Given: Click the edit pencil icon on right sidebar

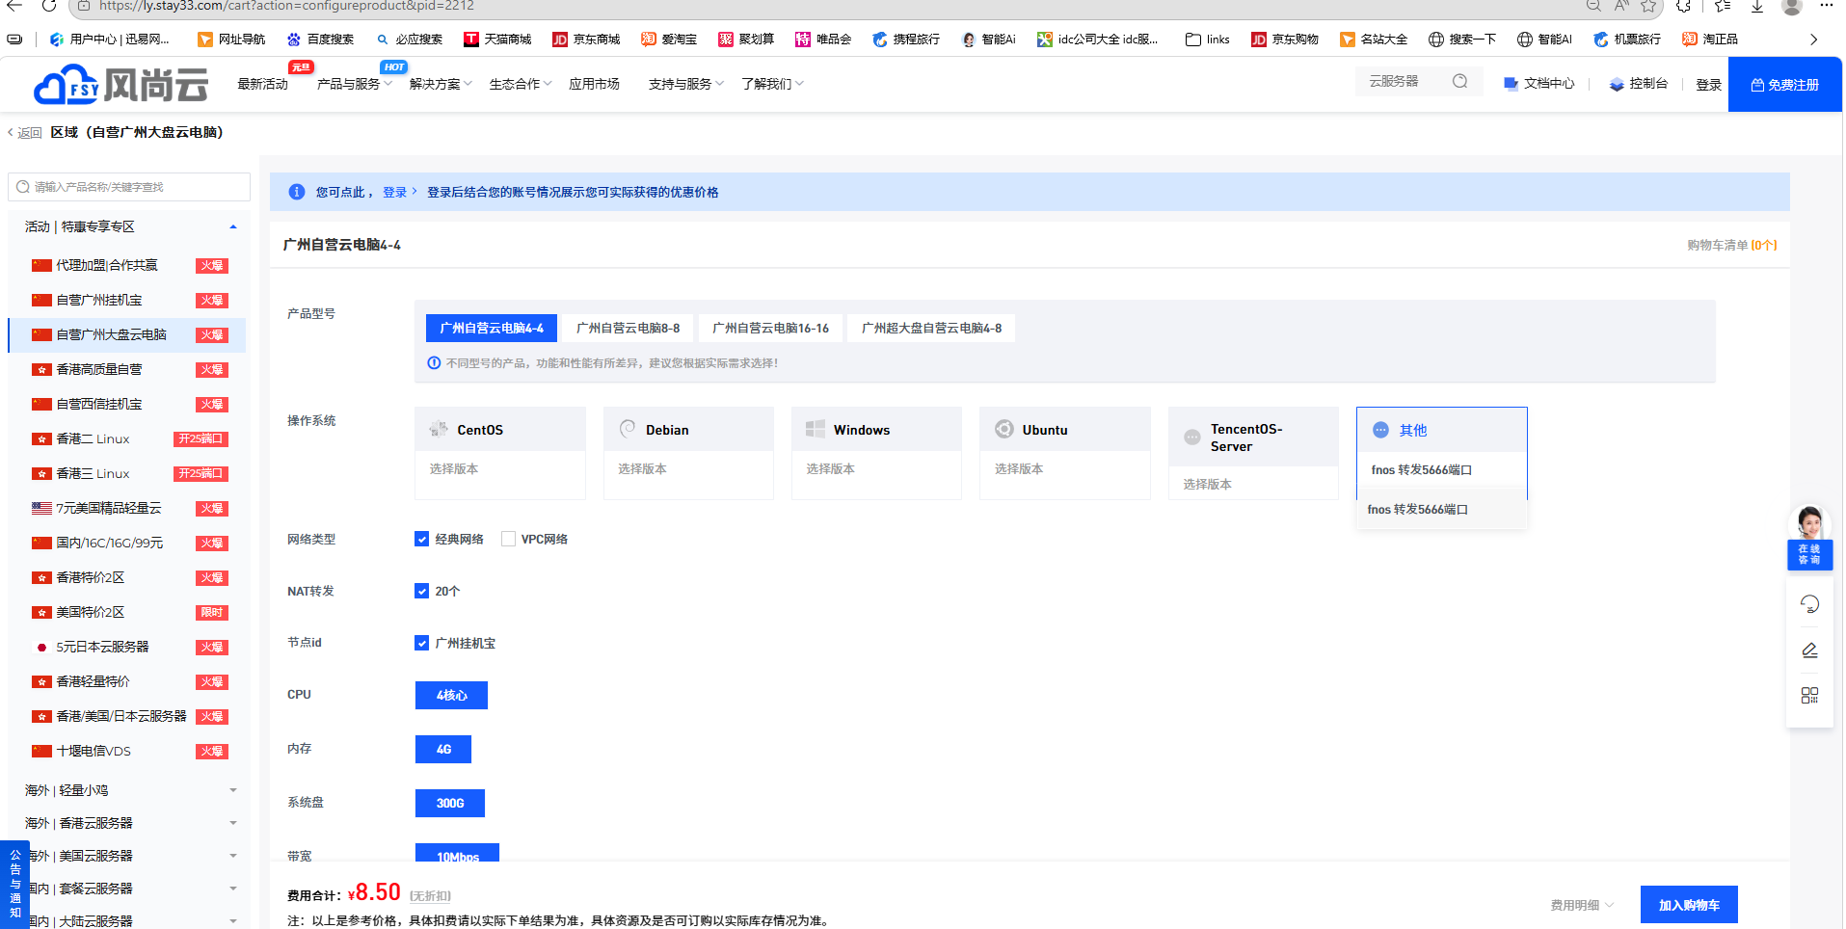Looking at the screenshot, I should click(1809, 650).
